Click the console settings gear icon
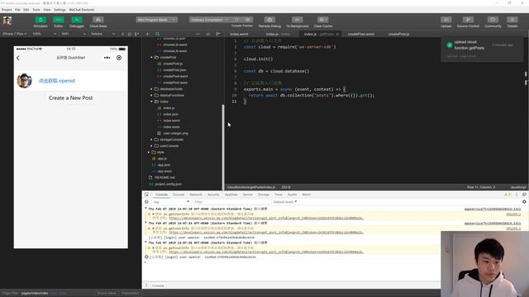This screenshot has width=529, height=297. (x=524, y=202)
